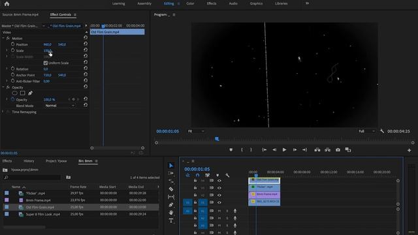Image resolution: width=418 pixels, height=235 pixels.
Task: Click the Lift button in Program monitor
Action: (x=317, y=149)
